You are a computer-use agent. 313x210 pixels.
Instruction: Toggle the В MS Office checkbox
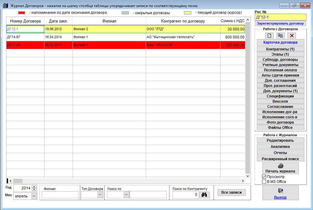point(264,182)
